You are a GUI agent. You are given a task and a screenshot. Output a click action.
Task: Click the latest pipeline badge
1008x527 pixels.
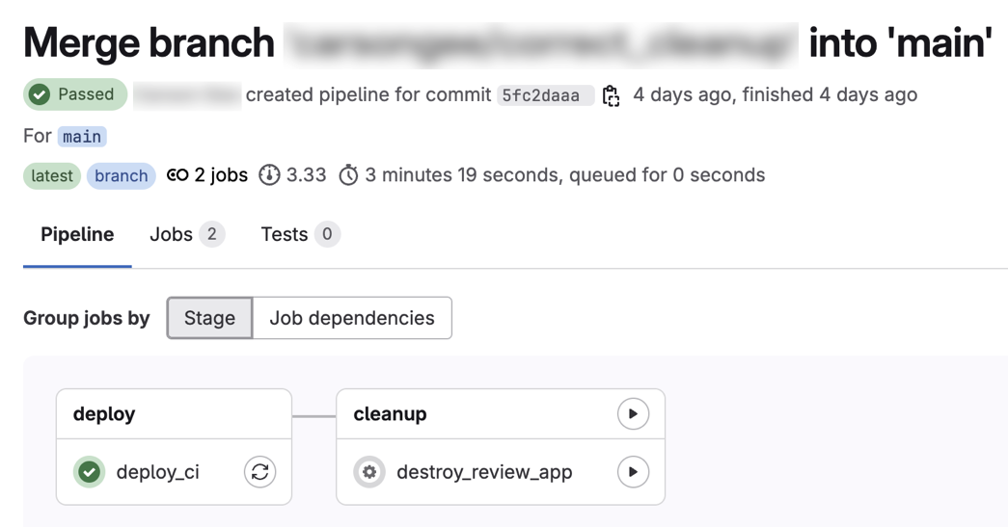coord(52,175)
